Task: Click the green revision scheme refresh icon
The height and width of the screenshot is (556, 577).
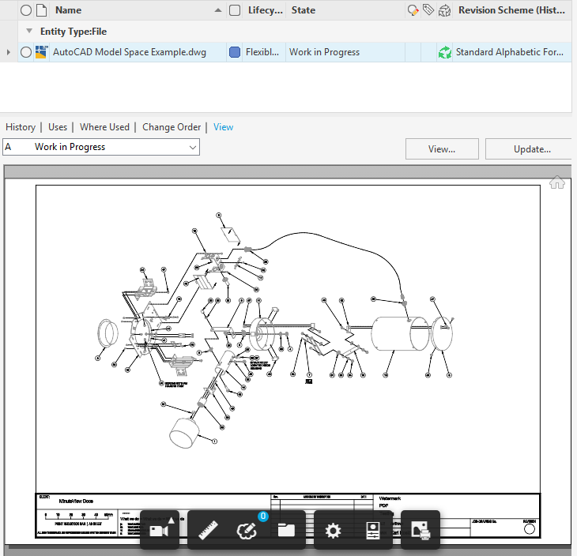Action: (444, 52)
